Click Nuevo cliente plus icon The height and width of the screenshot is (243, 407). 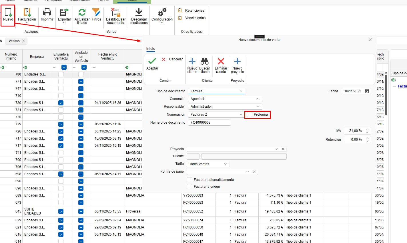point(192,62)
